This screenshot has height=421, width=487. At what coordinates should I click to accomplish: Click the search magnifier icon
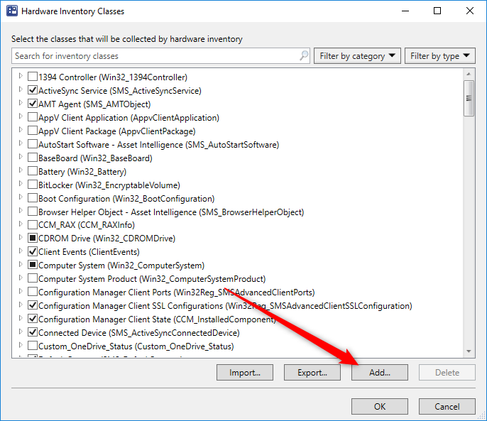point(304,55)
